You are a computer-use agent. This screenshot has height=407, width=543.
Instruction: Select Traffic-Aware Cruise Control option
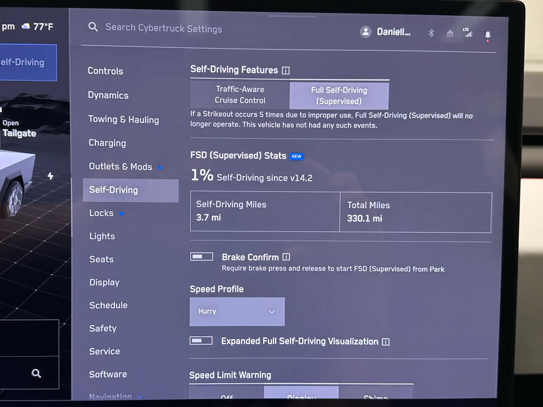[x=240, y=95]
